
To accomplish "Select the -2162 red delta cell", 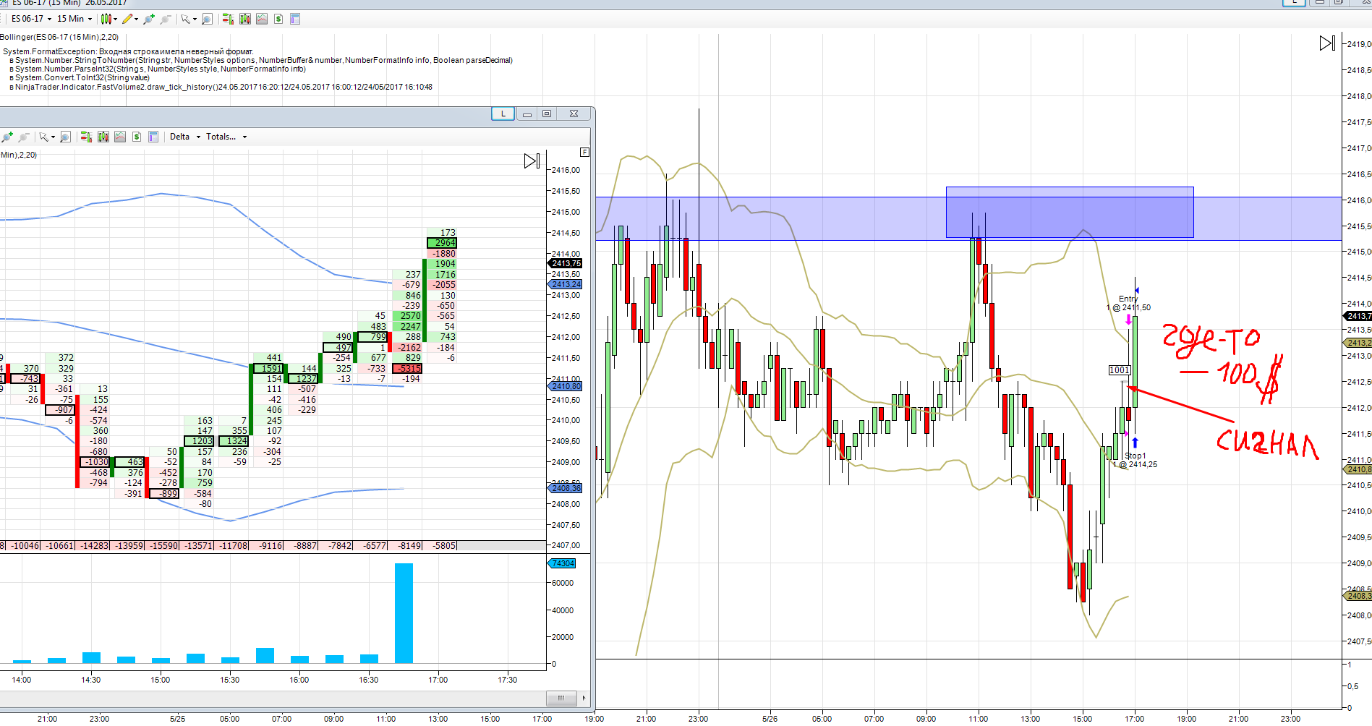I will (x=408, y=348).
